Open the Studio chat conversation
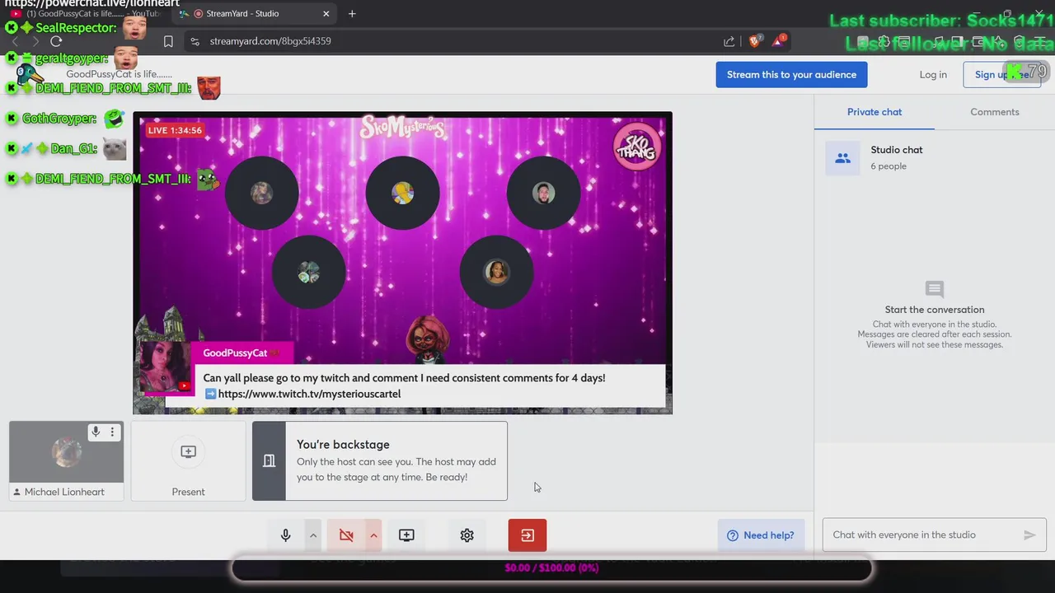This screenshot has height=593, width=1055. tap(935, 157)
